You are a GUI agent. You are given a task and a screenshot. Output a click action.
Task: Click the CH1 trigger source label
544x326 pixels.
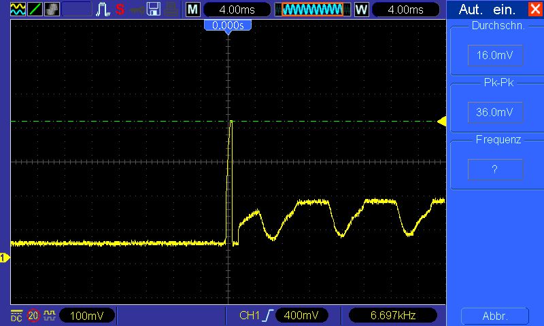point(250,315)
